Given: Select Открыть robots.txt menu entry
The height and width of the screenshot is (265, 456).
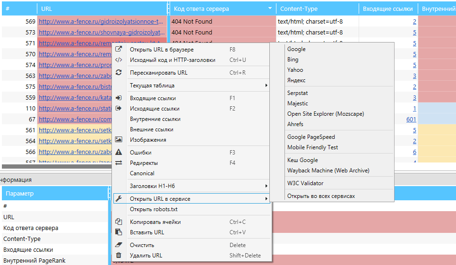Looking at the screenshot, I should click(x=154, y=209).
